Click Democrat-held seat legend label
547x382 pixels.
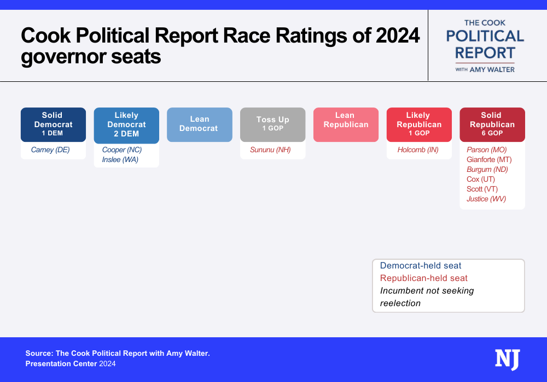[421, 266]
